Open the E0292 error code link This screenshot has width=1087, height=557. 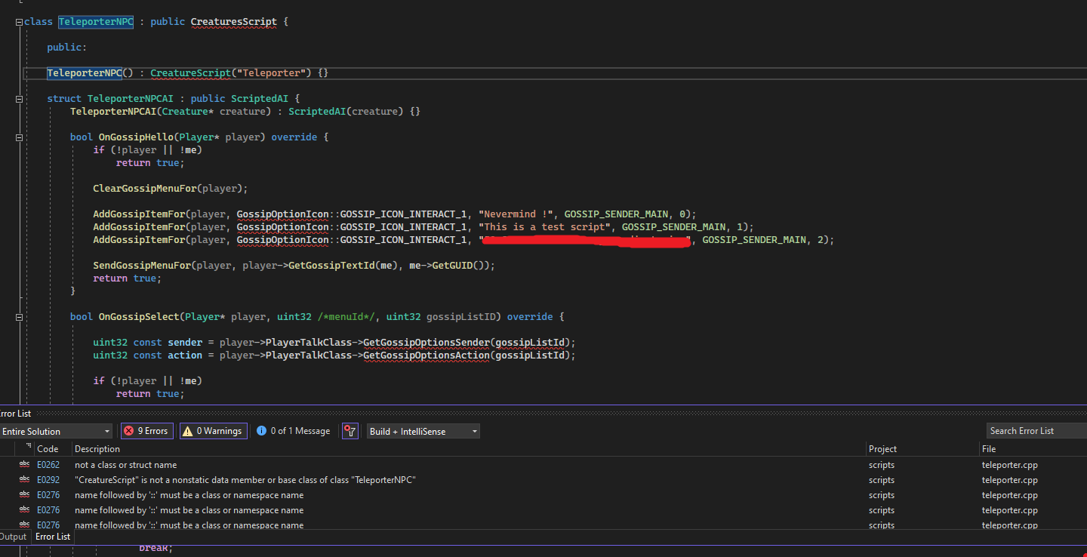48,480
